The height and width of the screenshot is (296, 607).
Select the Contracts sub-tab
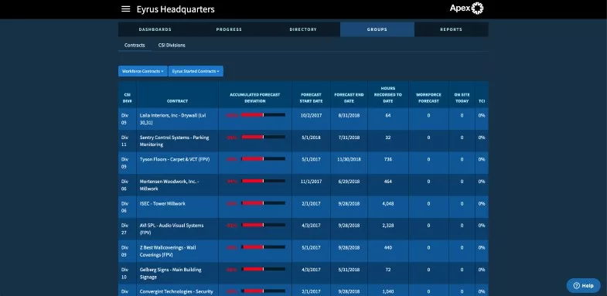[135, 46]
